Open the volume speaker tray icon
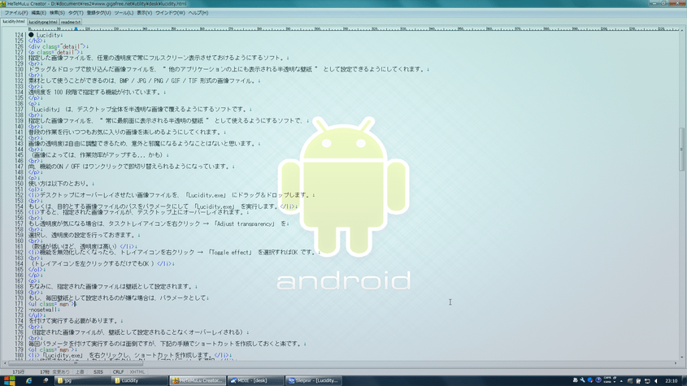The image size is (687, 386). (656, 381)
